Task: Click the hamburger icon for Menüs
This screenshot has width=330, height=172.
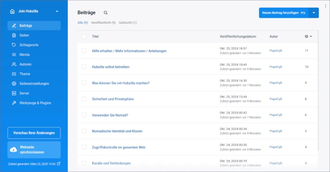Action: coord(14,54)
